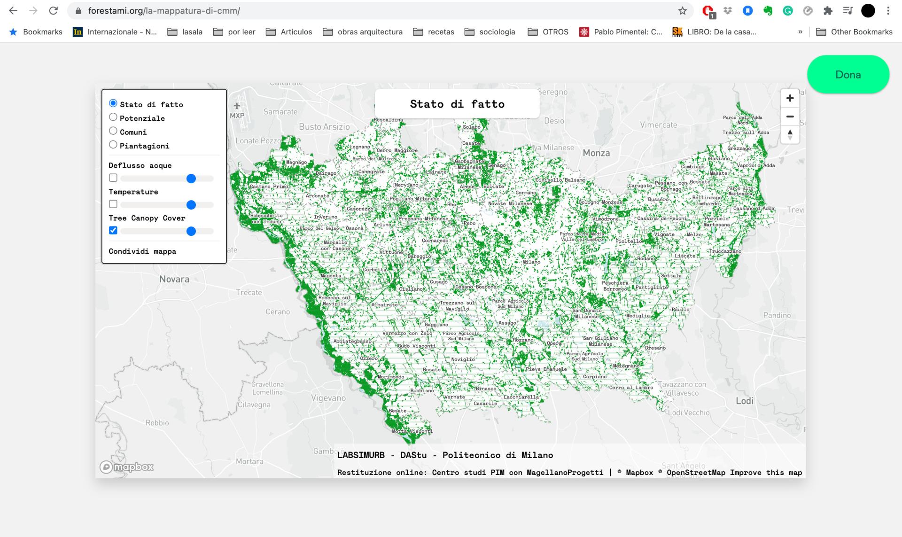Image resolution: width=902 pixels, height=537 pixels.
Task: Expand the hidden bookmarks overflow chevron
Action: pyautogui.click(x=800, y=32)
